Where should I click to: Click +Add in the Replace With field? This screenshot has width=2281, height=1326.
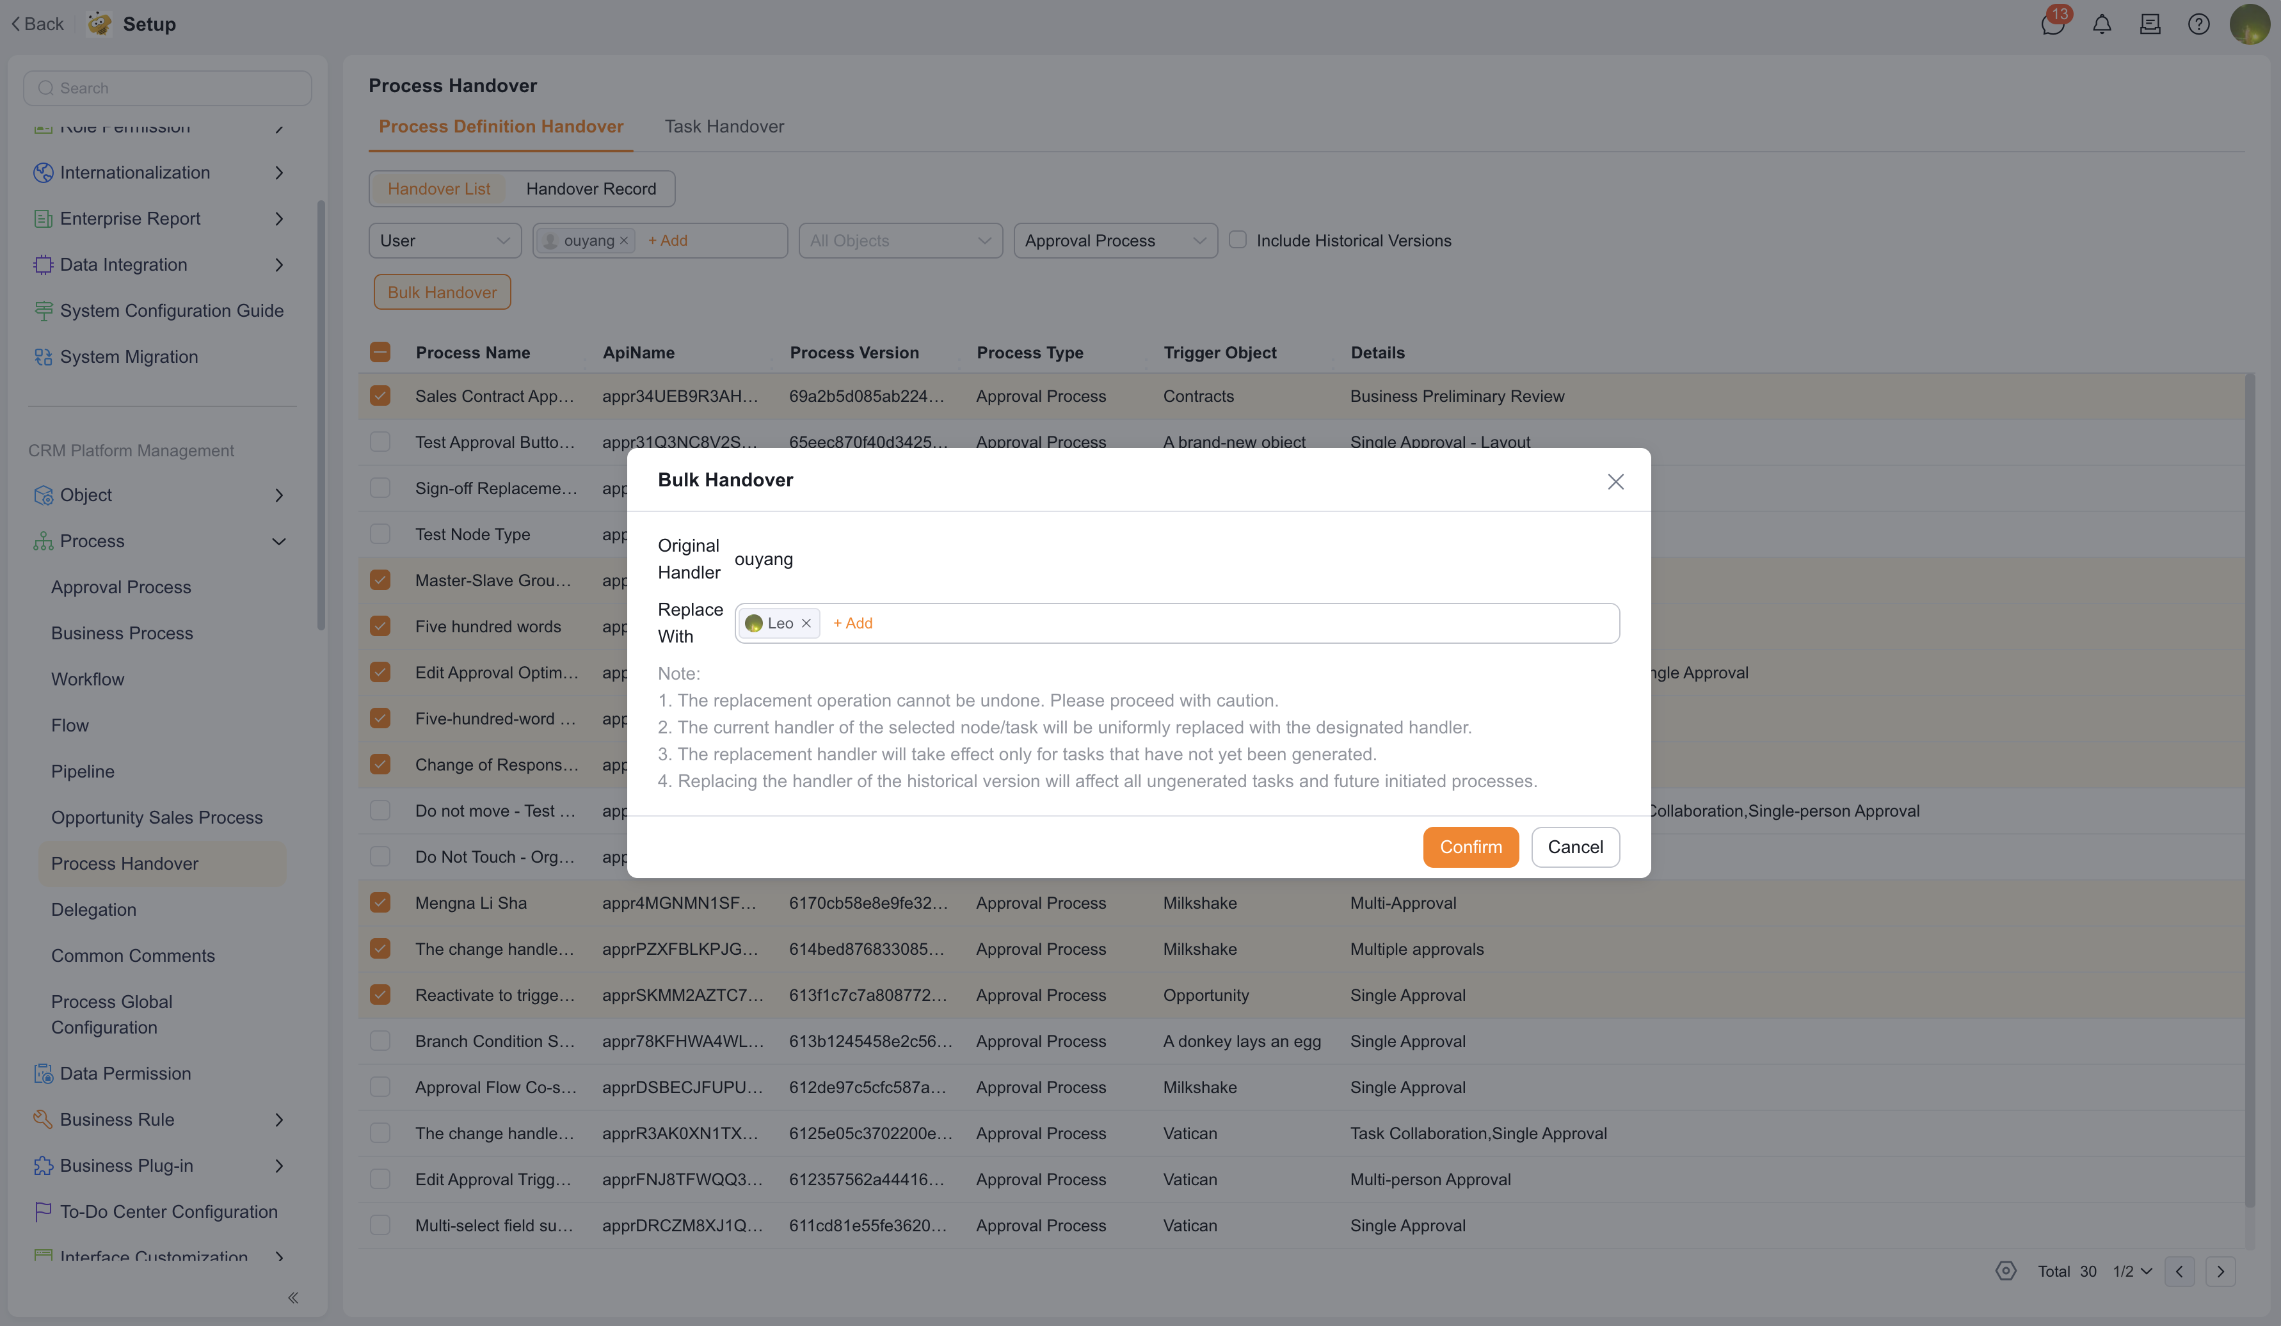click(x=852, y=623)
